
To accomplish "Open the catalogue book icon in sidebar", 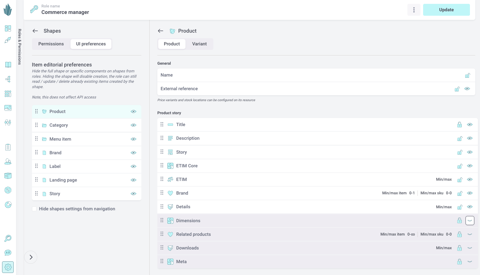I will (8, 65).
